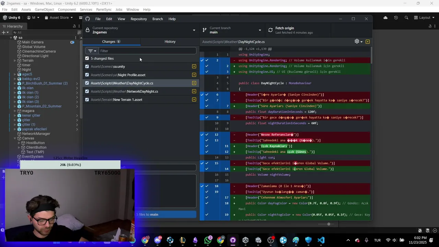Click modified status icon in the diff header
This screenshot has height=247, width=439.
[368, 42]
